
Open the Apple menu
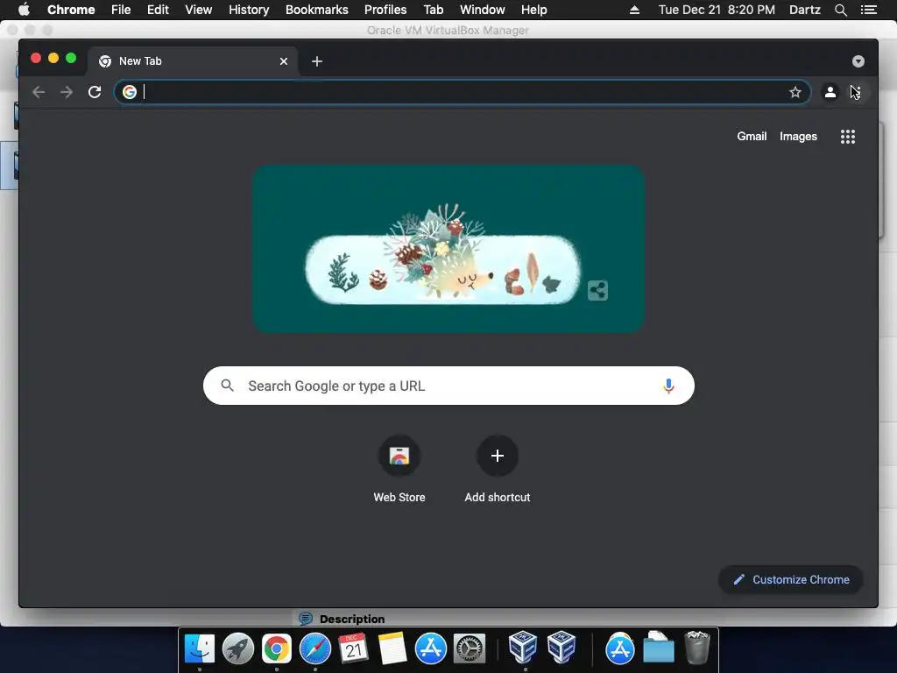point(24,10)
